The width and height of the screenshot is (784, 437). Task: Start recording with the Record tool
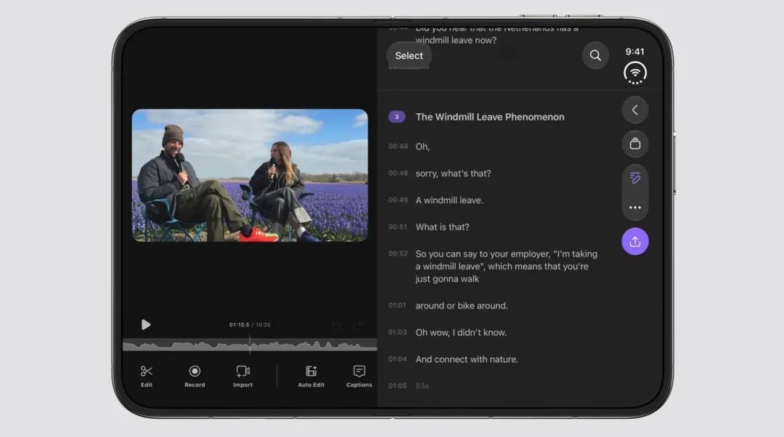tap(195, 376)
